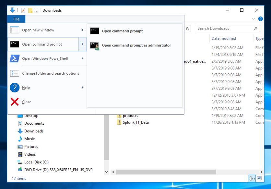Launch Open command prompt in submenu
The image size is (271, 189).
click(135, 31)
